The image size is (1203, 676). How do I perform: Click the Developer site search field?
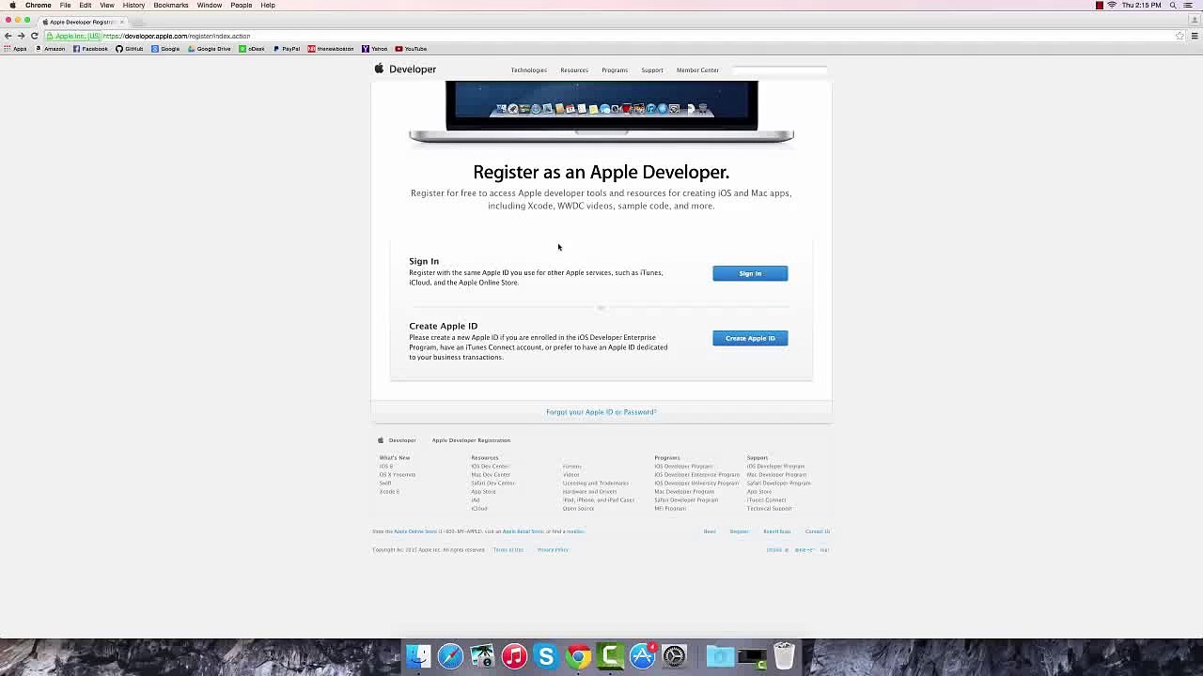[x=779, y=69]
